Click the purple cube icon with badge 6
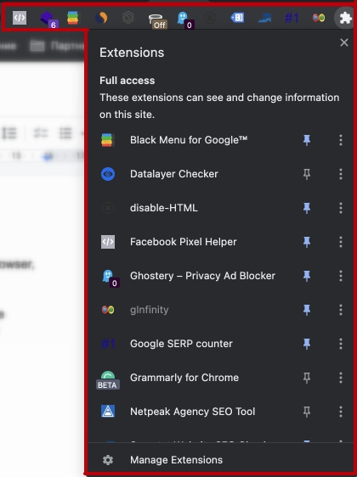357x477 pixels. 47,18
